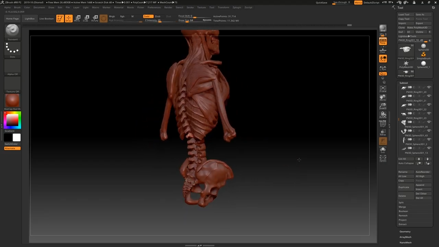The width and height of the screenshot is (439, 247).
Task: Open the Dots stroke selector
Action: (12, 50)
